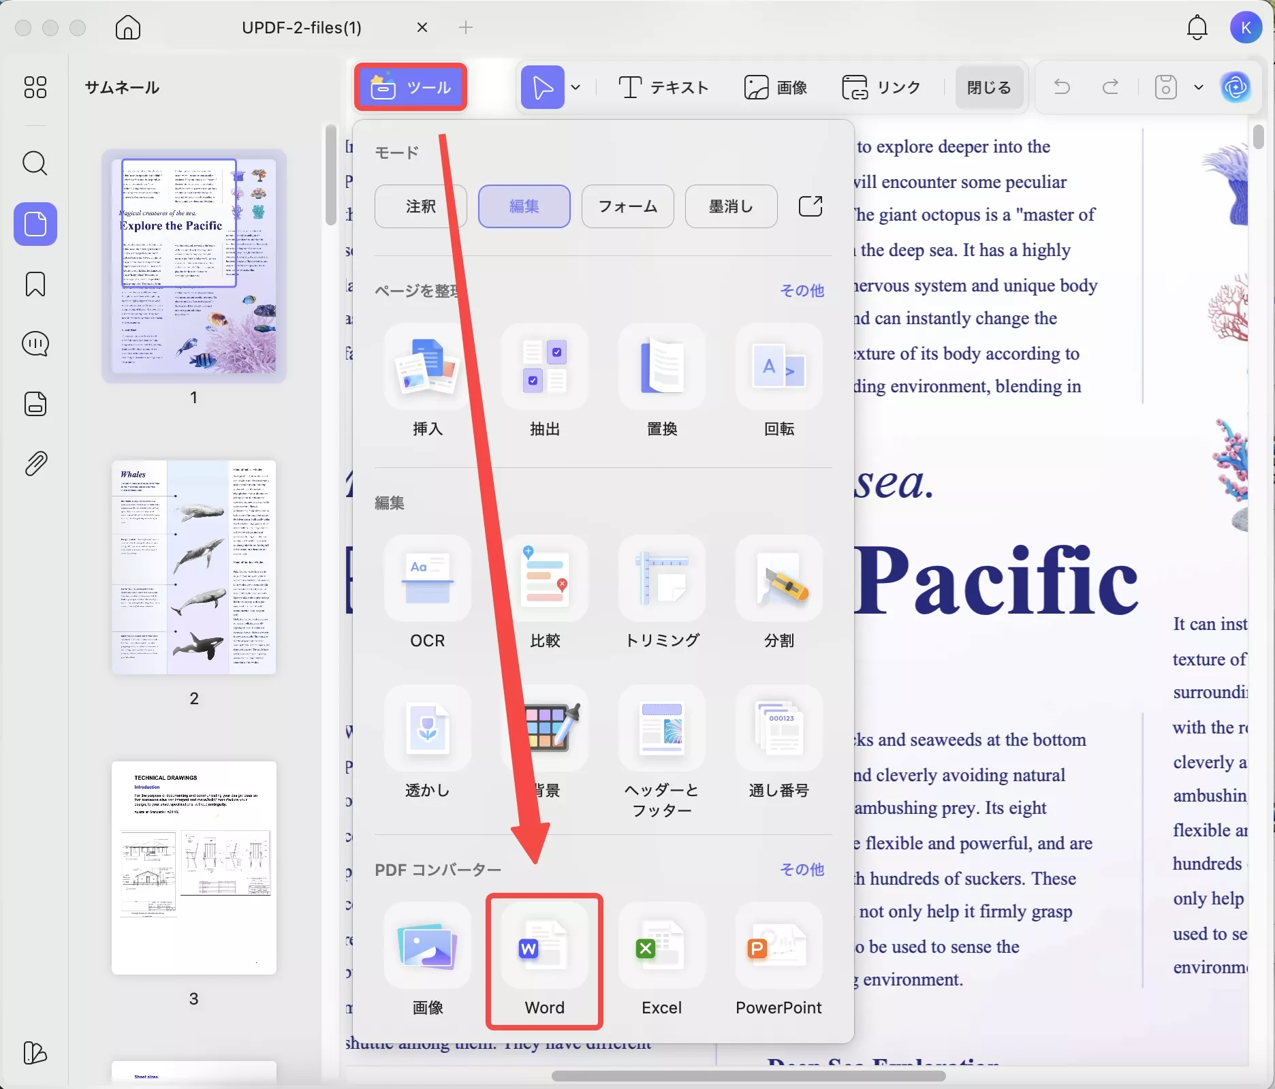The image size is (1275, 1089).
Task: Click the Extract (抽出) page tool
Action: tap(545, 381)
